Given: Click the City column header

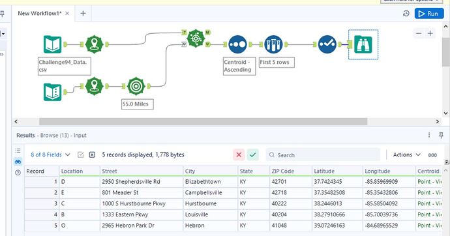Looking at the screenshot, I should 211,171.
